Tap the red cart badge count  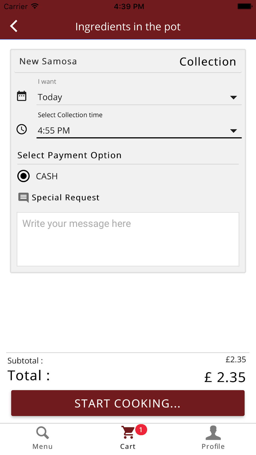tap(141, 430)
